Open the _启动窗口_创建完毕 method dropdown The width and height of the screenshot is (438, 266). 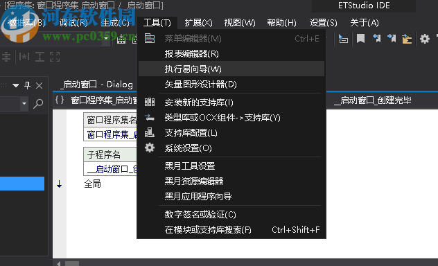coord(372,100)
